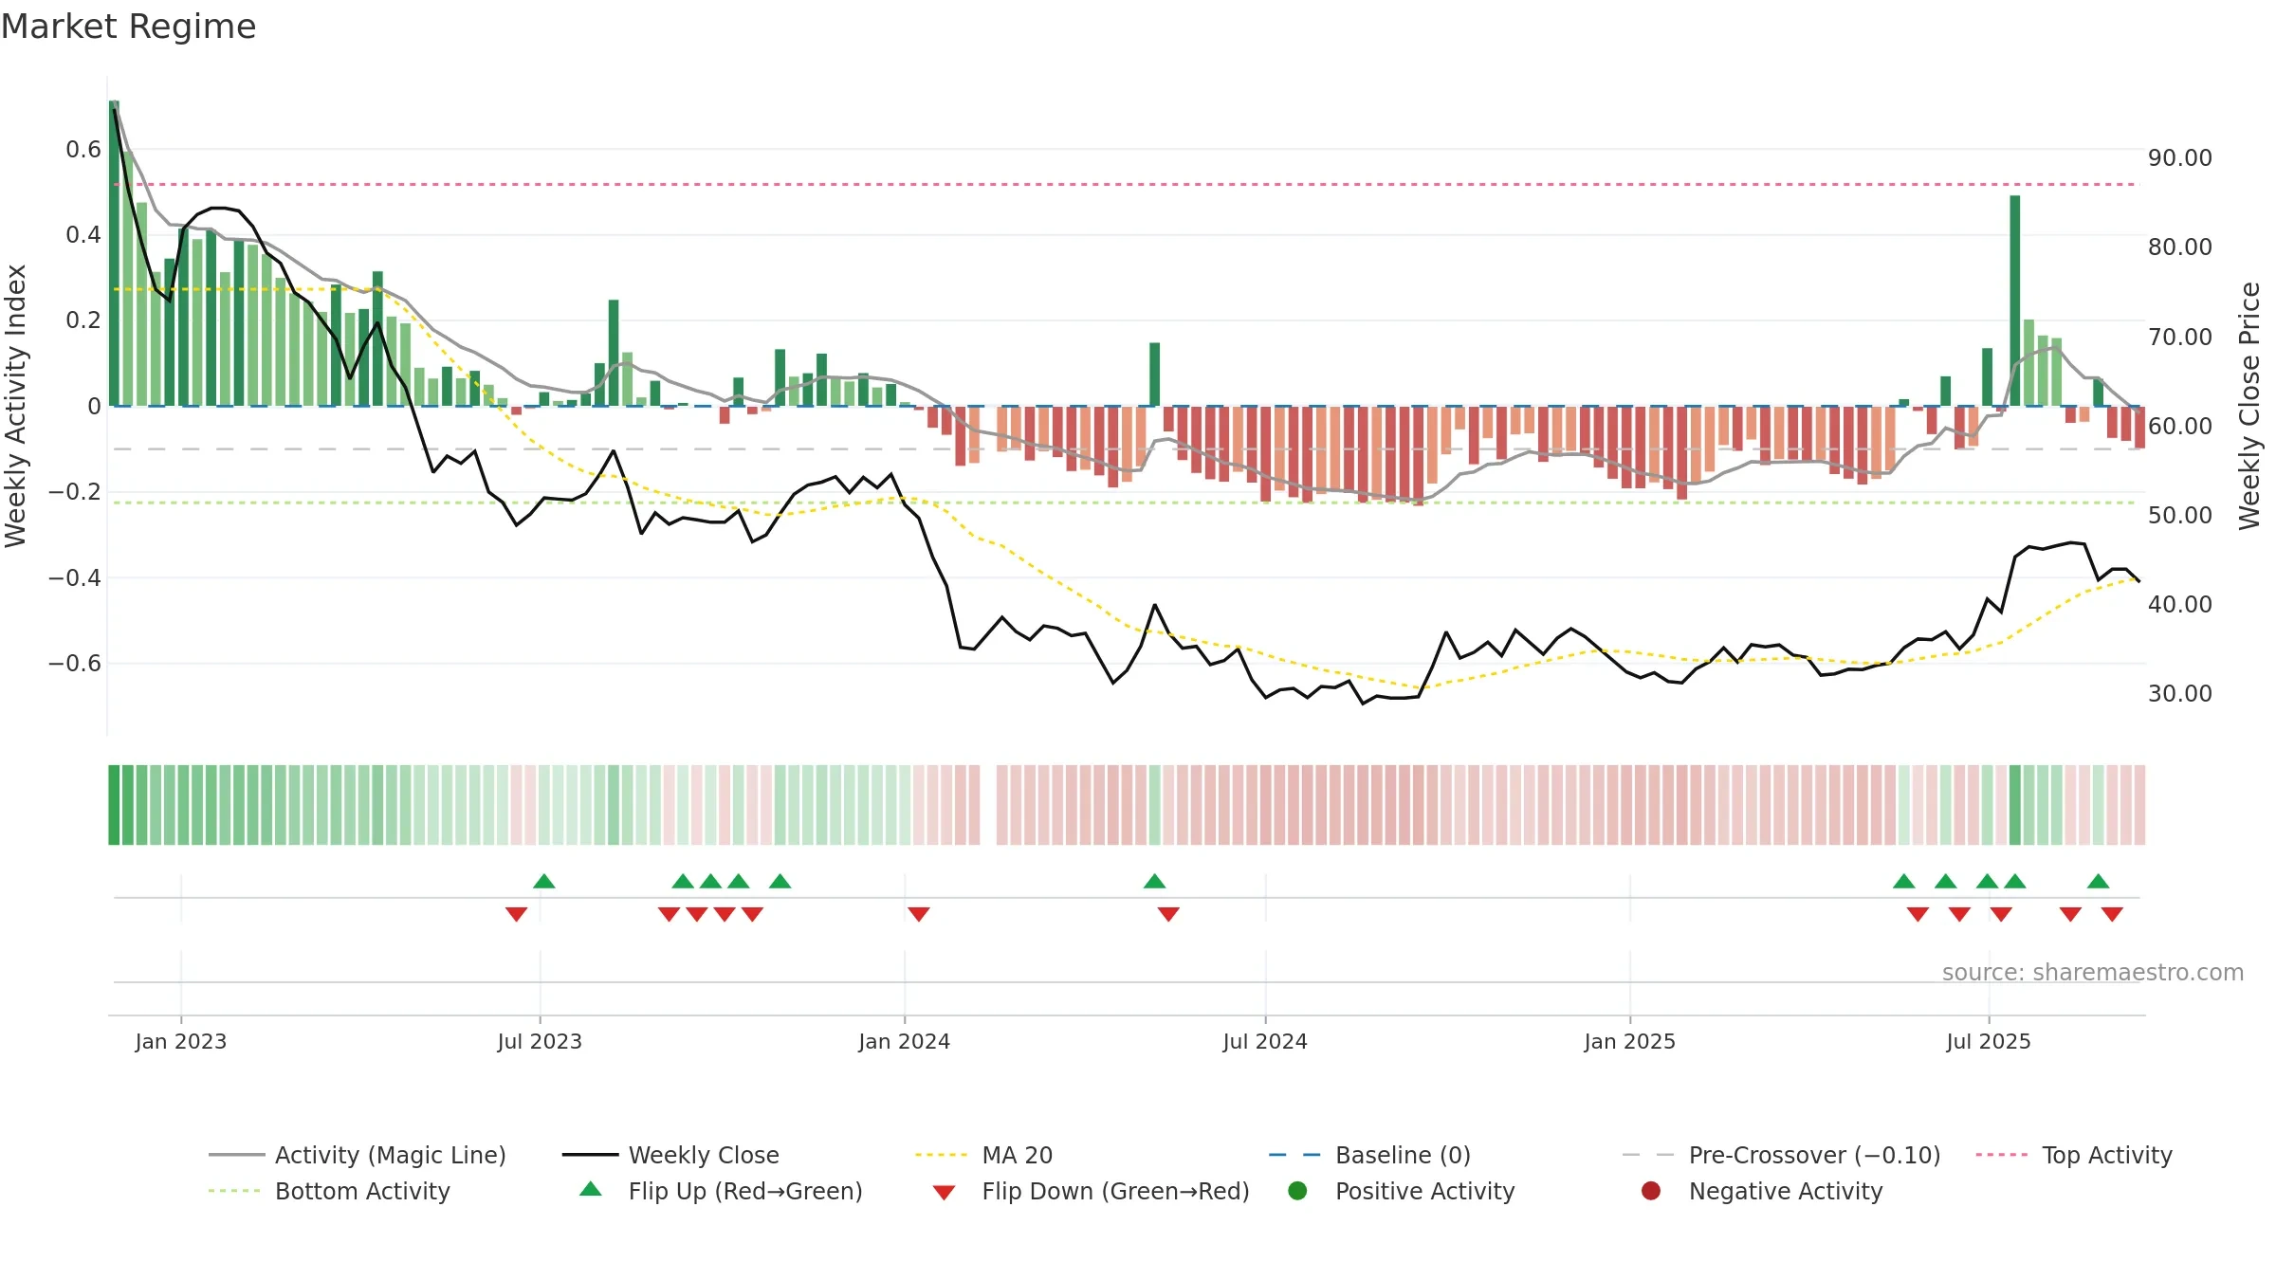The image size is (2276, 1280).
Task: Toggle the Positive Activity legend entry
Action: 1402,1191
